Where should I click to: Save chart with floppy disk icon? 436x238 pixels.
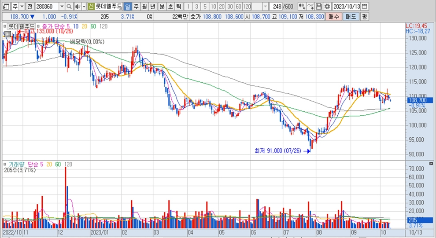pos(318,7)
